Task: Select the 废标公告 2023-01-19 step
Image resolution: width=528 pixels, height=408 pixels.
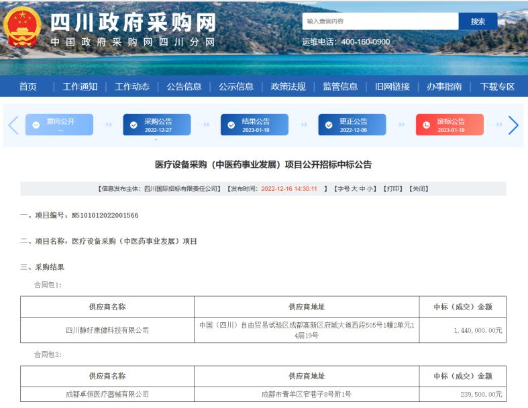Action: [450, 125]
